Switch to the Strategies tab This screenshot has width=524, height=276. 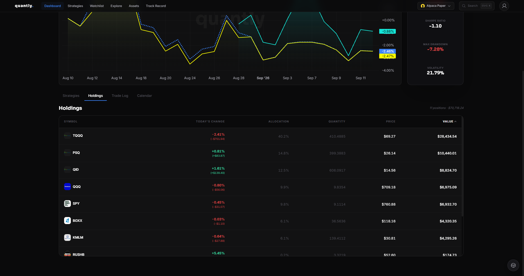click(x=71, y=96)
